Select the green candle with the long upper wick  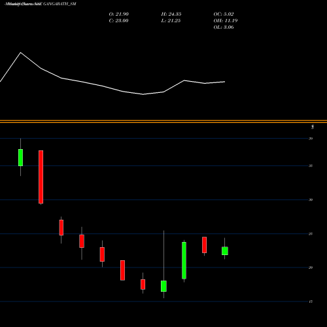163,286
